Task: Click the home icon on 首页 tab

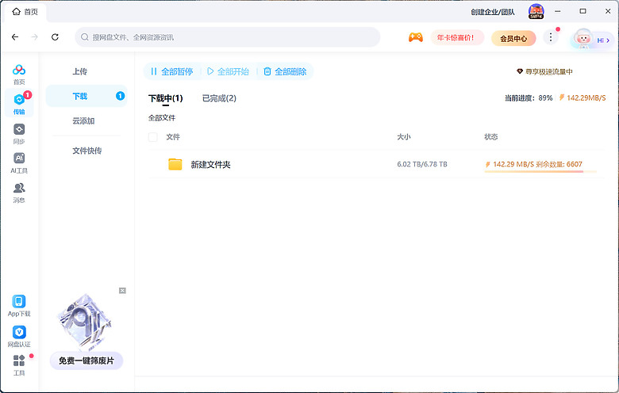Action: 16,12
